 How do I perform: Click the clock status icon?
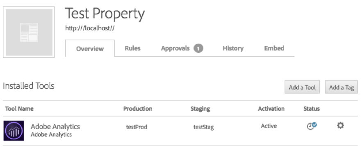coord(310,127)
